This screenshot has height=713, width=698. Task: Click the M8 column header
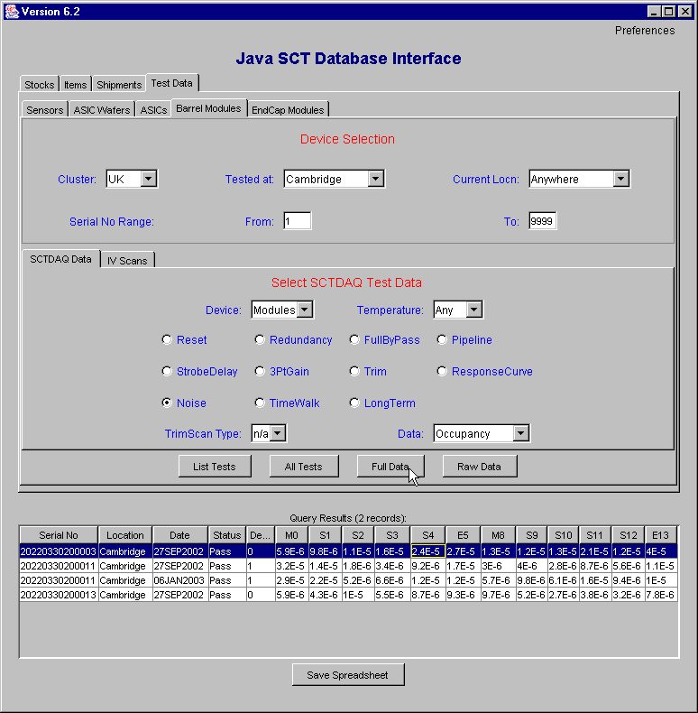[x=498, y=534]
